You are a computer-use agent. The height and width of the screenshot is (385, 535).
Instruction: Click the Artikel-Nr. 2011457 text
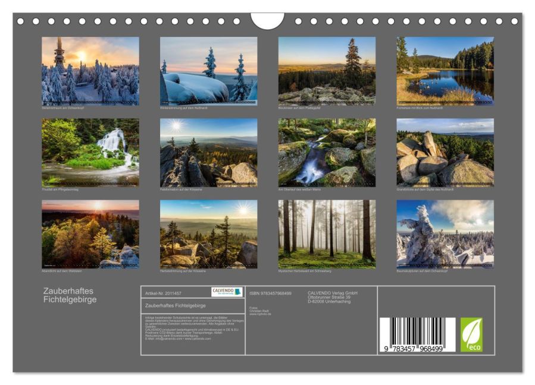click(164, 294)
